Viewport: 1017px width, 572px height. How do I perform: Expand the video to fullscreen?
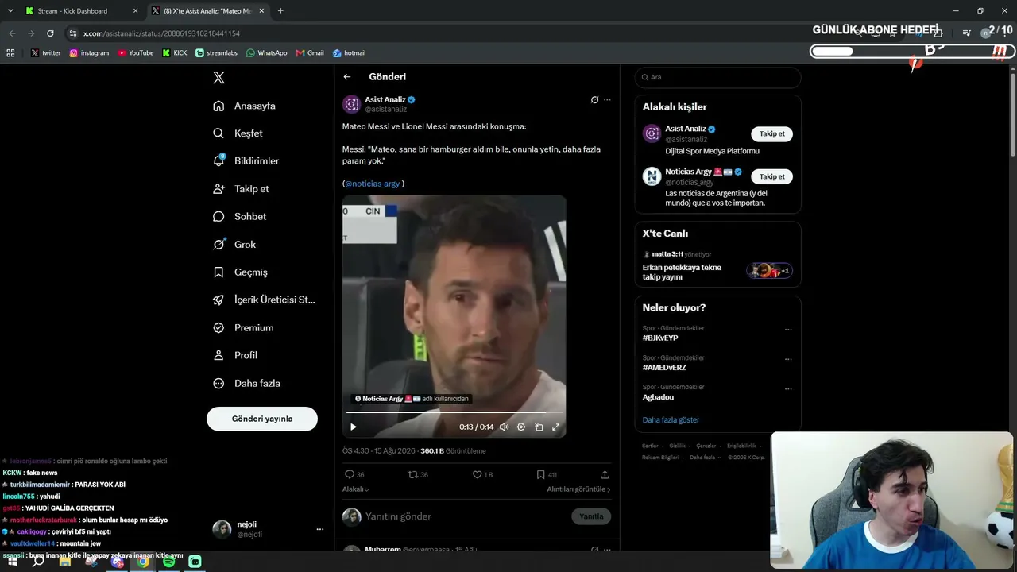click(x=556, y=427)
